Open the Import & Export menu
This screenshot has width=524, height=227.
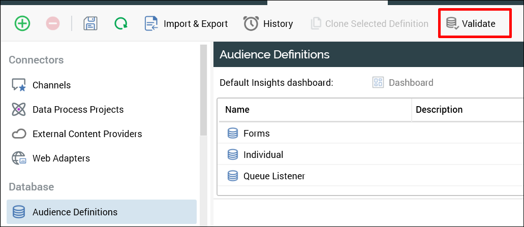point(186,23)
